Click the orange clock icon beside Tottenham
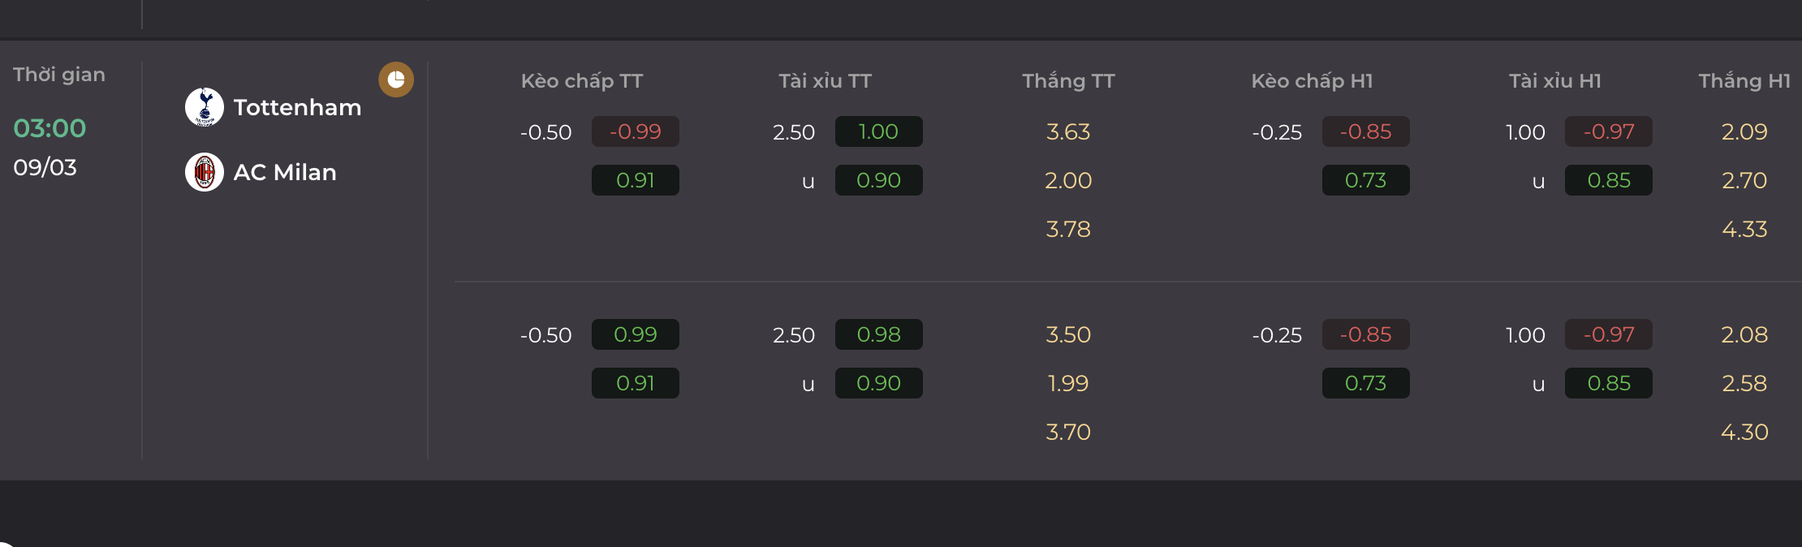The image size is (1802, 547). 396,80
